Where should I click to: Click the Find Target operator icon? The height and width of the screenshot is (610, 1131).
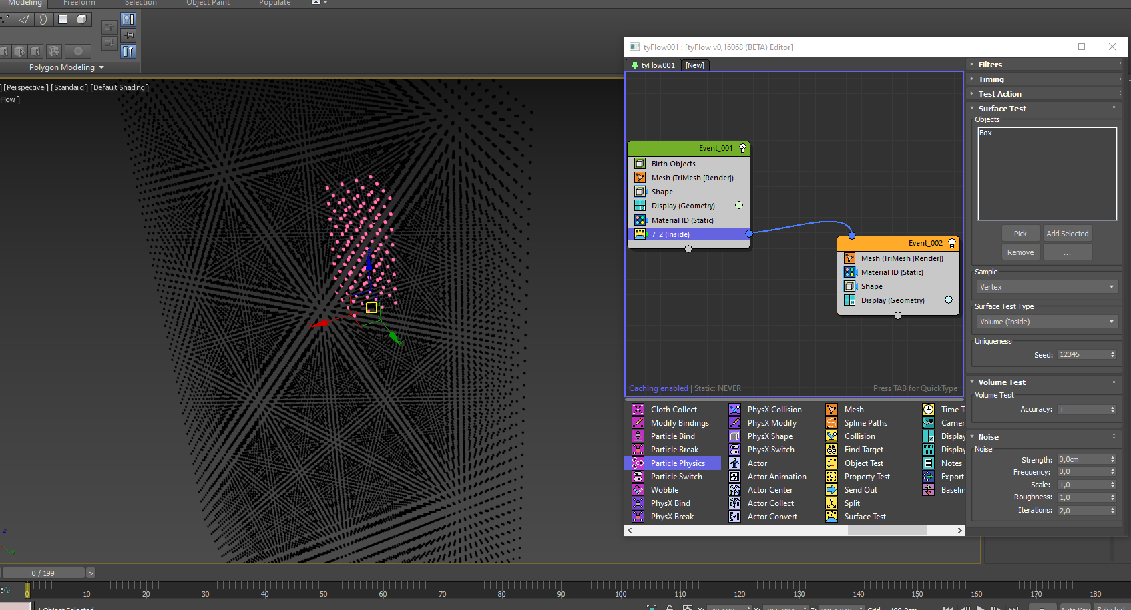831,450
